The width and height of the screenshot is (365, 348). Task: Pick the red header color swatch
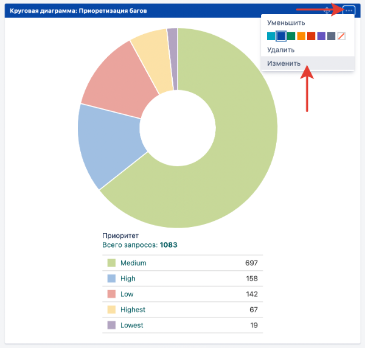coord(311,37)
